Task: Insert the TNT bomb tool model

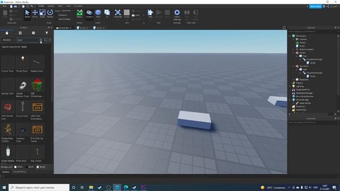Action: tap(8, 110)
